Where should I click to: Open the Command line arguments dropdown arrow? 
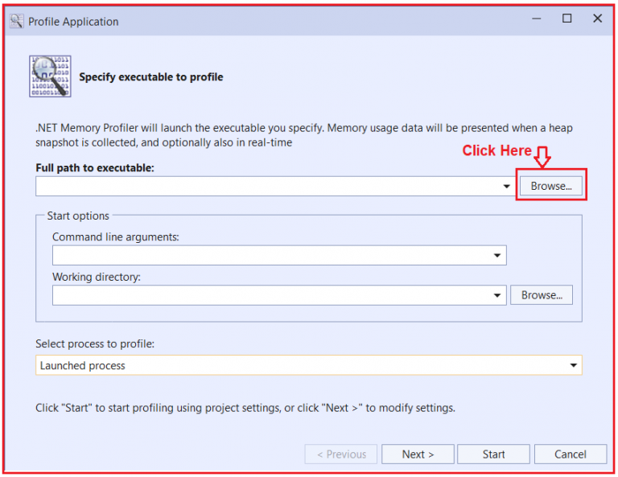(x=497, y=256)
